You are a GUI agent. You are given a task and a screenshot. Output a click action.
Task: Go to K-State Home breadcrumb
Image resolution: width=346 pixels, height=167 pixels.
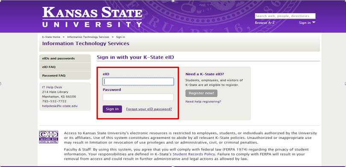(51, 37)
